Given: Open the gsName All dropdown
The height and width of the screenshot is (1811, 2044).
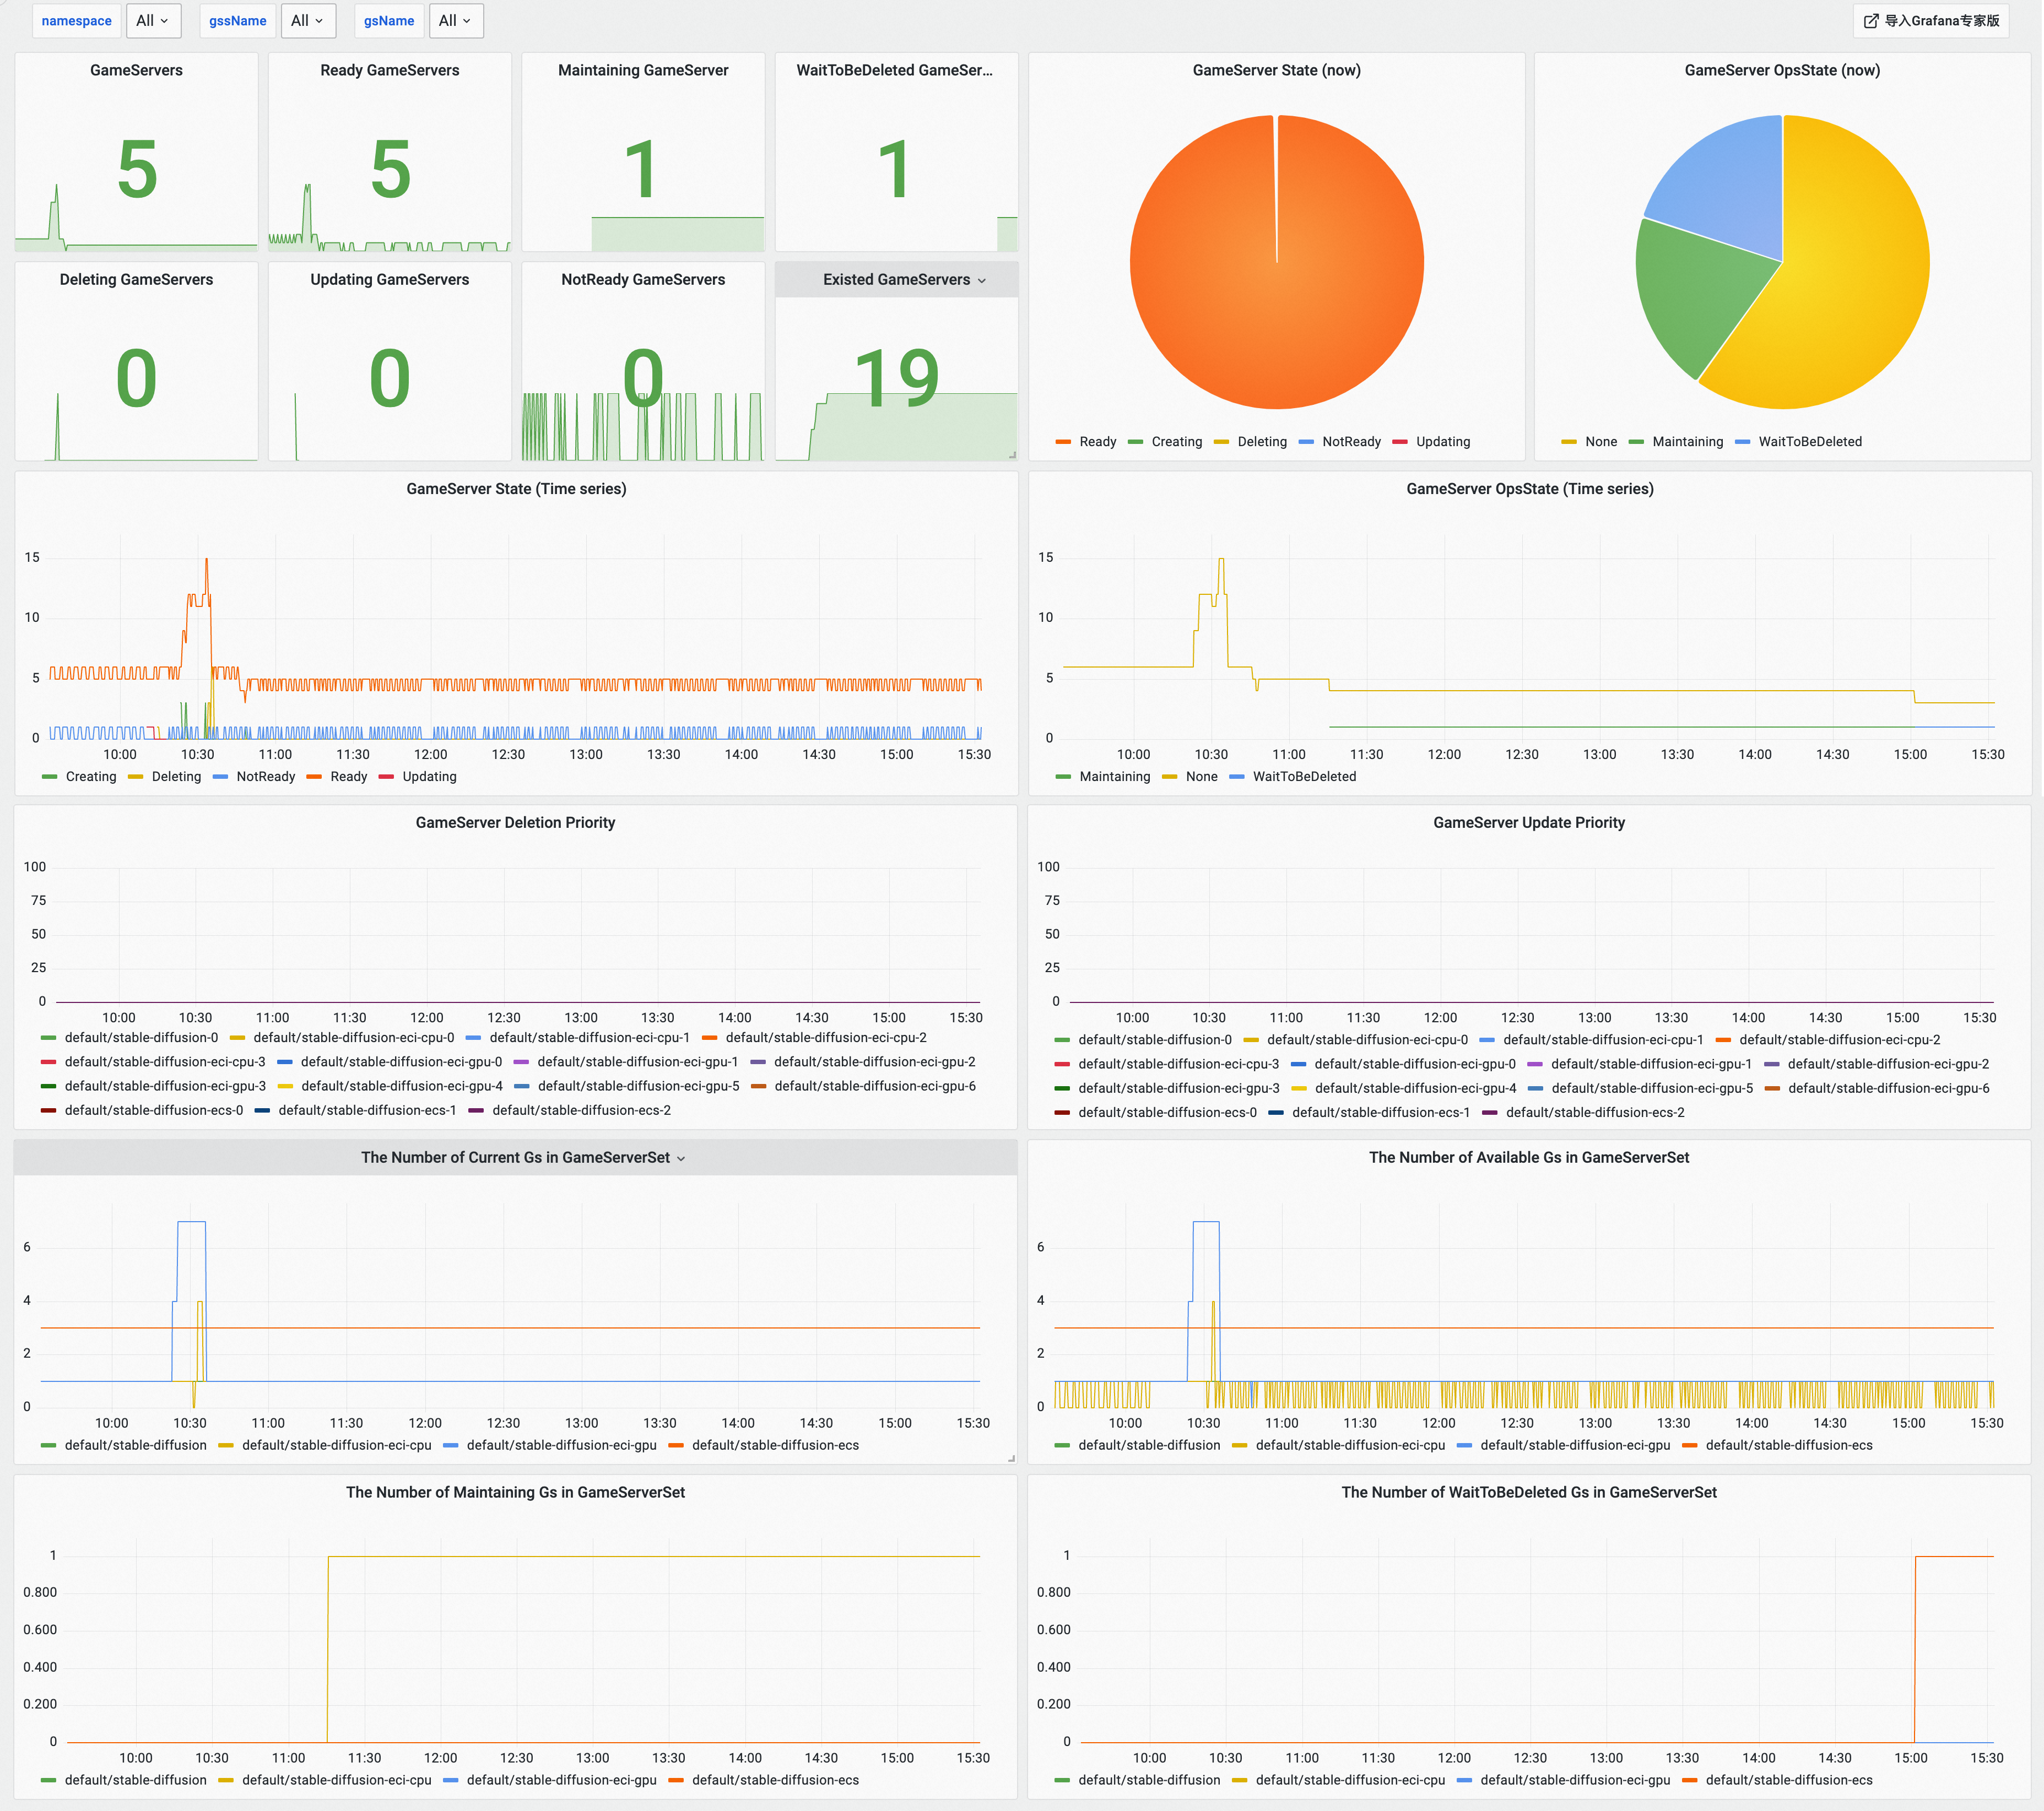Looking at the screenshot, I should click(x=456, y=21).
